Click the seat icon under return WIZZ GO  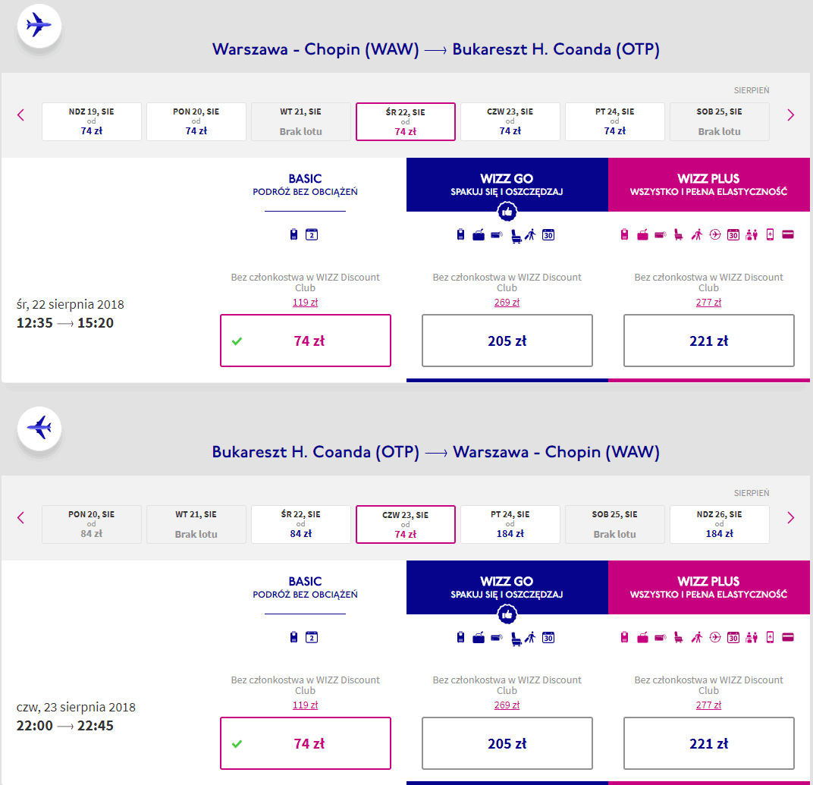click(x=516, y=639)
